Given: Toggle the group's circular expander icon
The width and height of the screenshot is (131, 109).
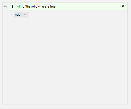Looking at the screenshot, I should pos(5,6).
